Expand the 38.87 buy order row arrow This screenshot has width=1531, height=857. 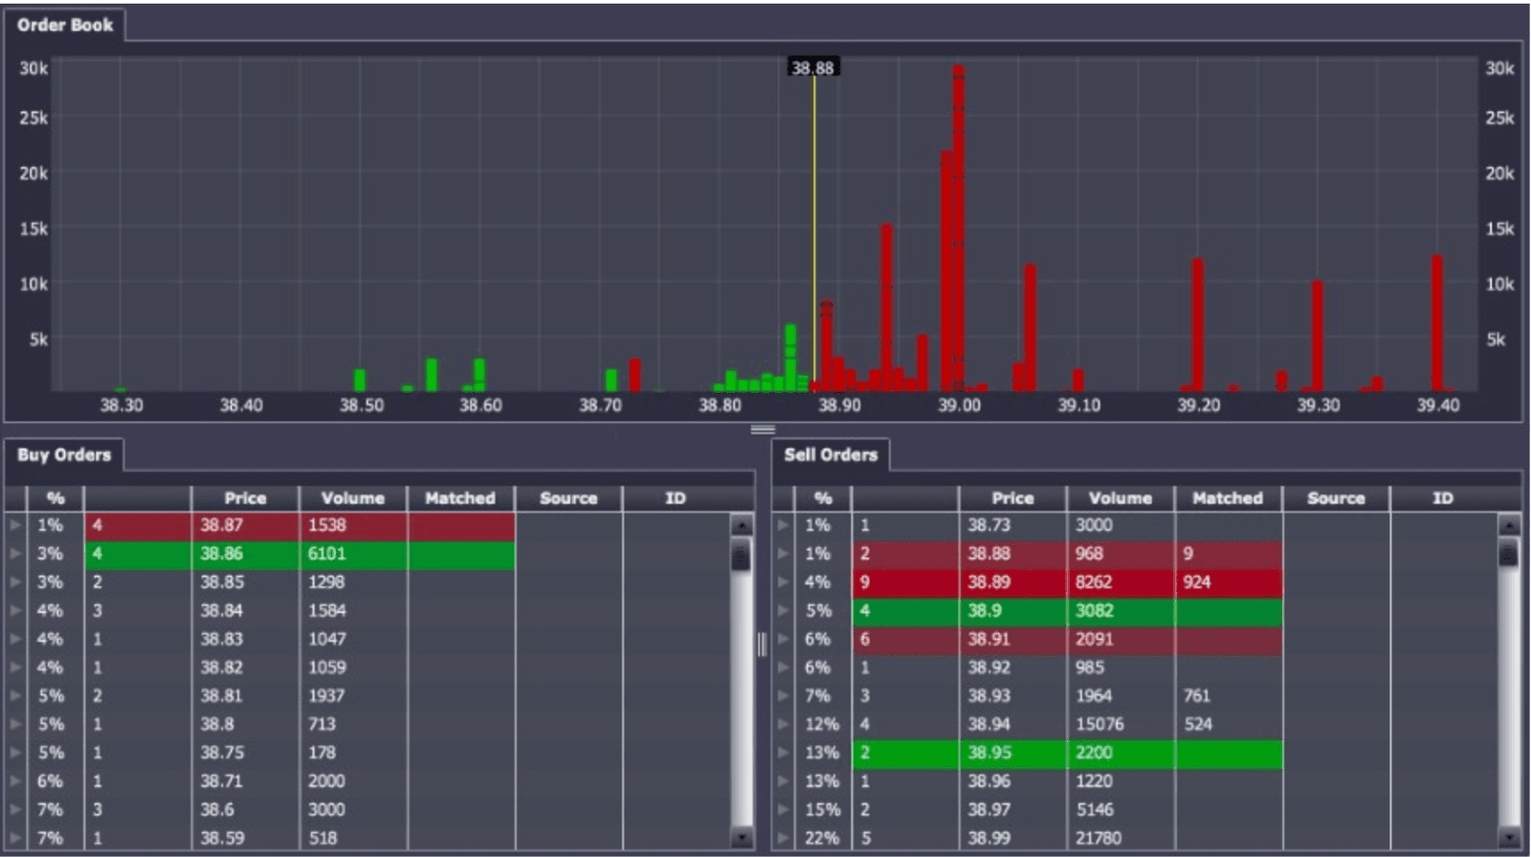[x=15, y=525]
